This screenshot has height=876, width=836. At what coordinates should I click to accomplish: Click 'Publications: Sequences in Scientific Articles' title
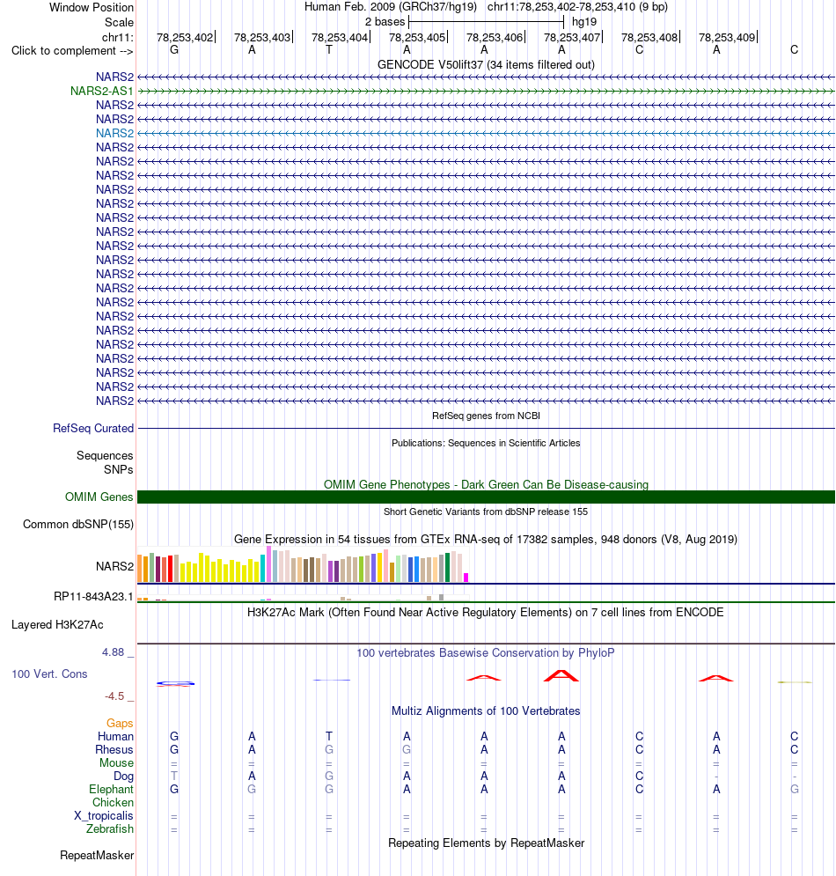click(486, 443)
